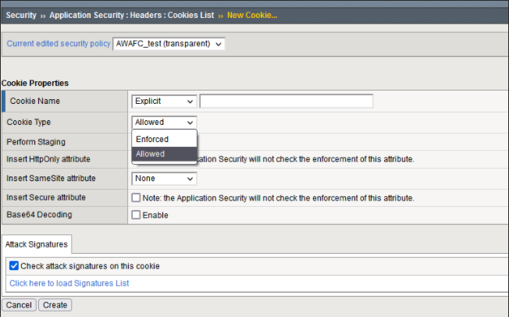The image size is (509, 317).
Task: Go to the Security breadcrumb
Action: (x=21, y=15)
